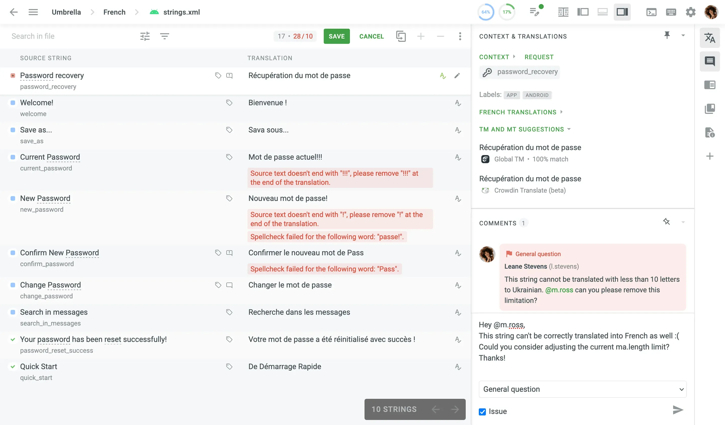Pin the Context & Translations panel
The image size is (725, 425).
tap(667, 35)
